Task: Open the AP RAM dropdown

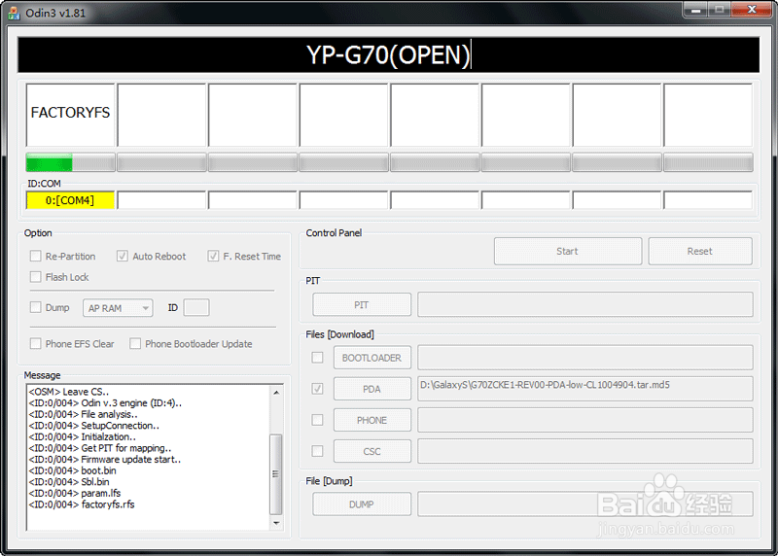Action: click(118, 308)
